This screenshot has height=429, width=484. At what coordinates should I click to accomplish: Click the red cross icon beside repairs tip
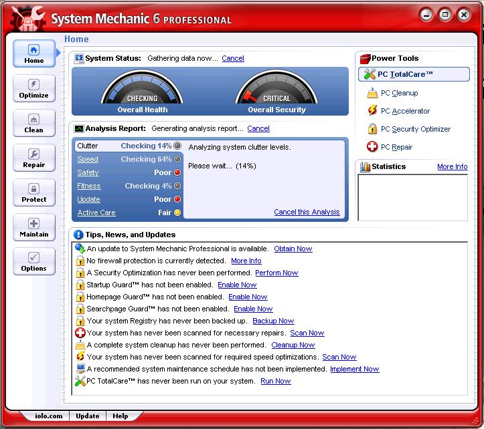click(x=80, y=333)
